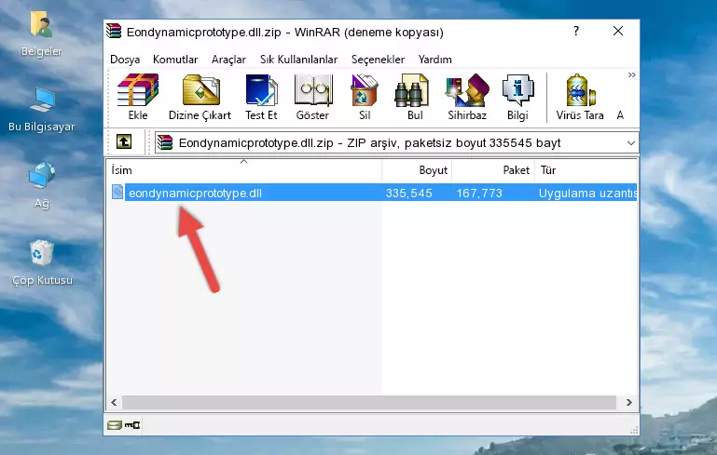
Task: Open the Sık Kullanılanlar menu
Action: pyautogui.click(x=298, y=60)
